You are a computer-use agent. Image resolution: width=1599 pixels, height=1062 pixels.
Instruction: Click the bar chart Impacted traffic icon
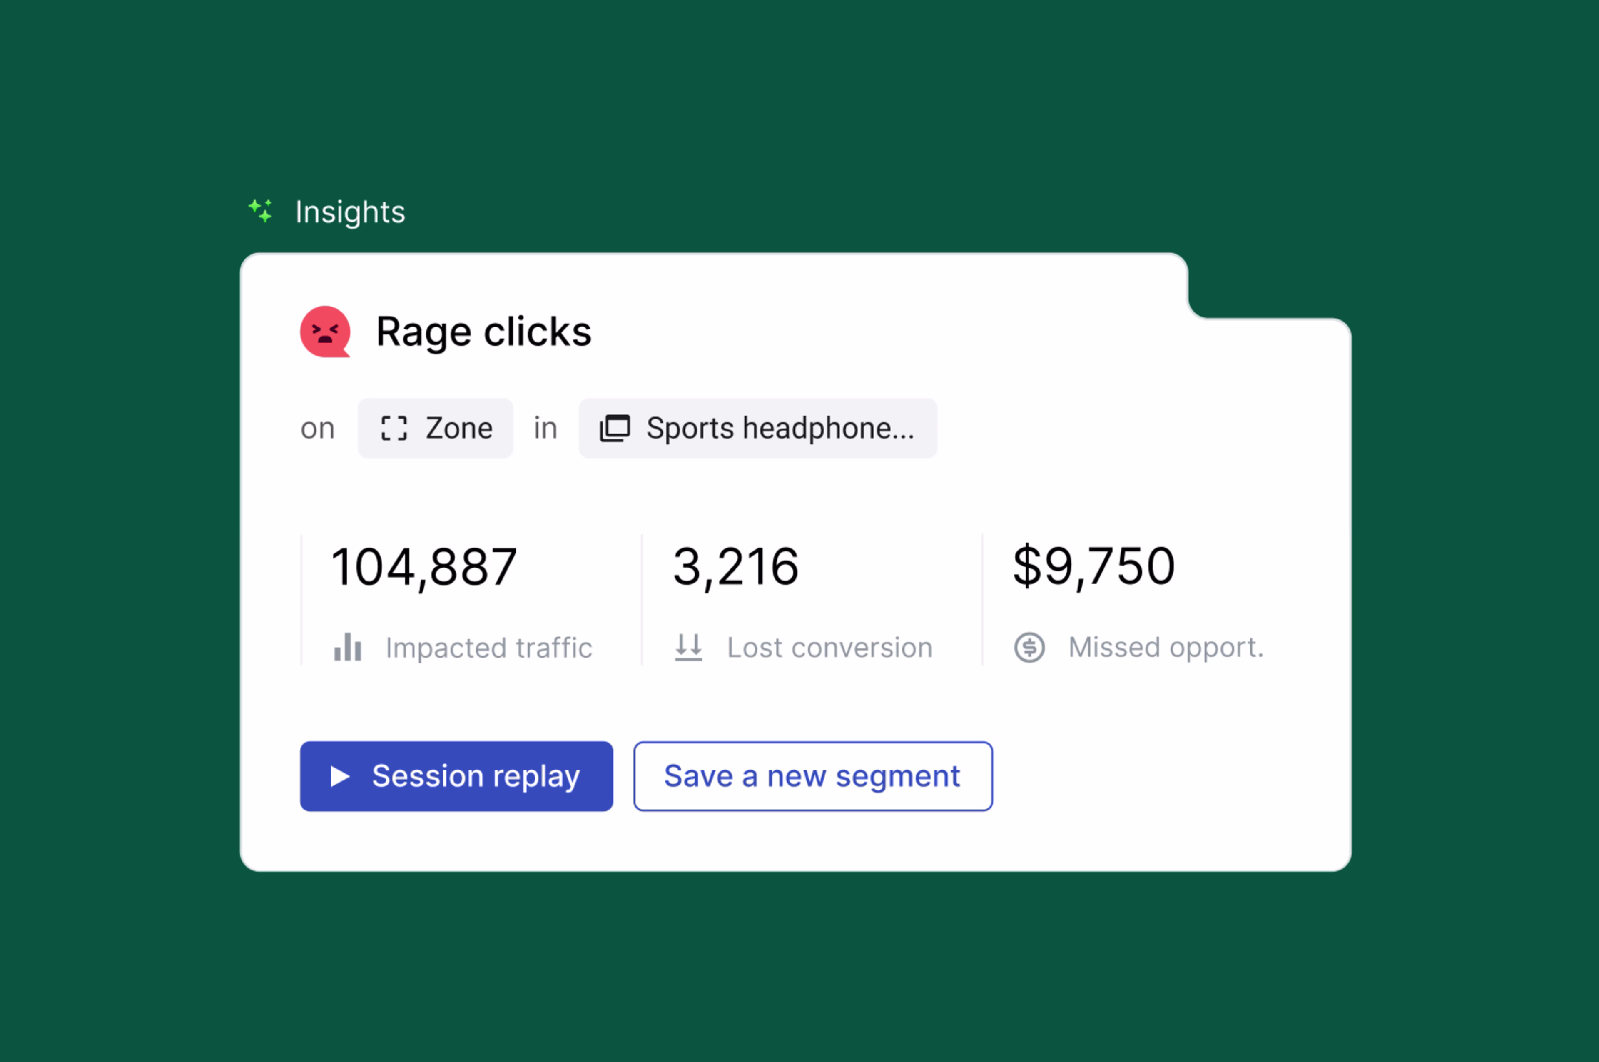(347, 647)
